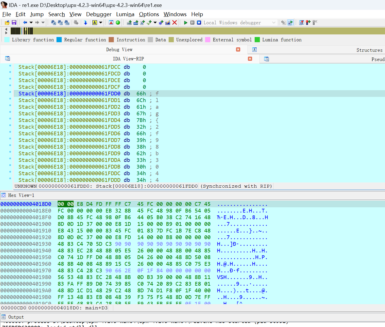
Task: Open a file with the folder icon
Action: (7, 23)
